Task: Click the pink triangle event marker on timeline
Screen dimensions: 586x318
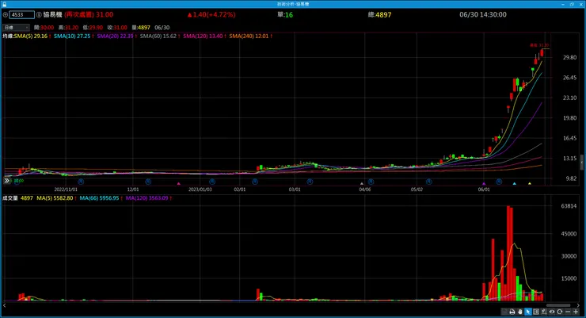Action: pos(179,184)
